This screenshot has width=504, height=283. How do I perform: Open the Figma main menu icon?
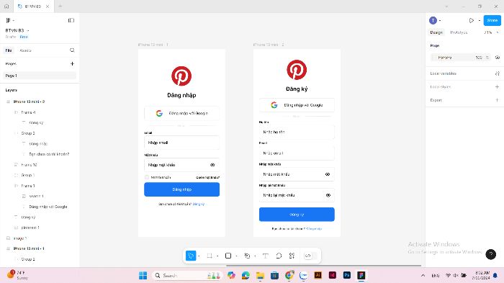9,20
